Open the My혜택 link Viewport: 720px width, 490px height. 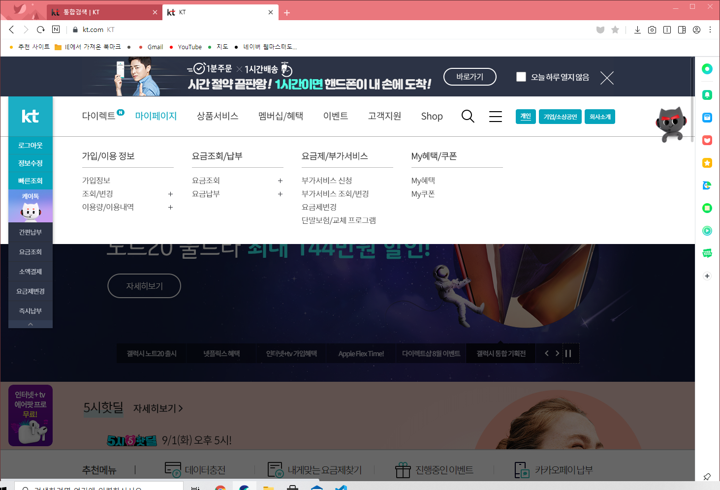pos(423,181)
